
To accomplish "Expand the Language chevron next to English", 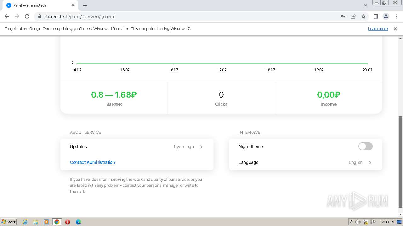I will click(370, 162).
